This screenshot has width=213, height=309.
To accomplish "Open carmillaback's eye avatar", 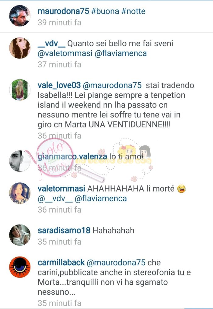I will (x=20, y=267).
